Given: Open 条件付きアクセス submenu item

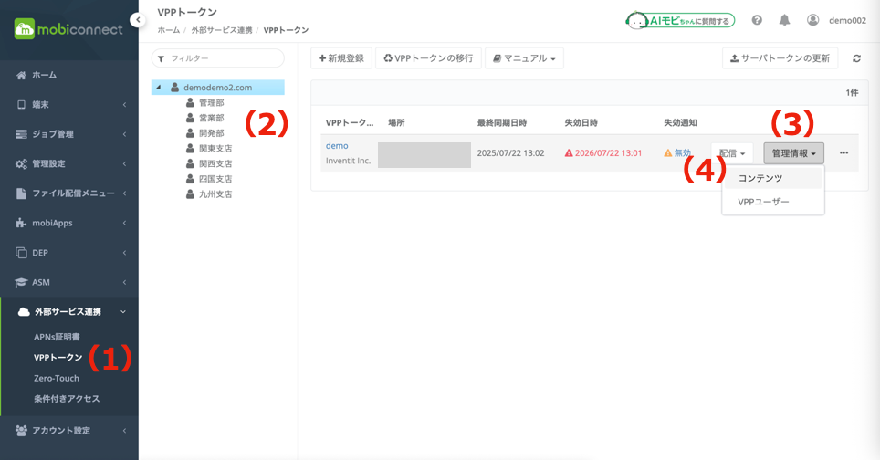Looking at the screenshot, I should [x=67, y=398].
